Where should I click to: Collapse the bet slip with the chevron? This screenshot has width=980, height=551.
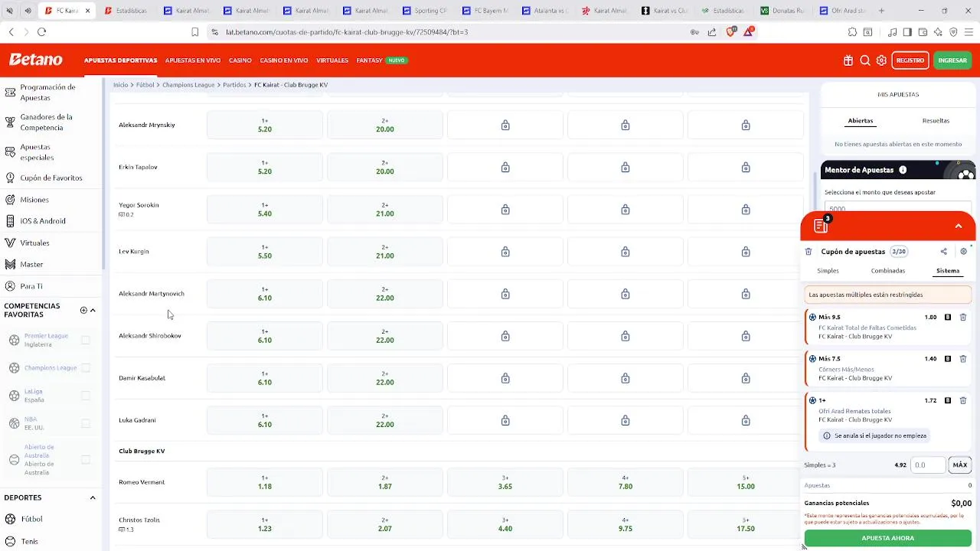point(958,226)
